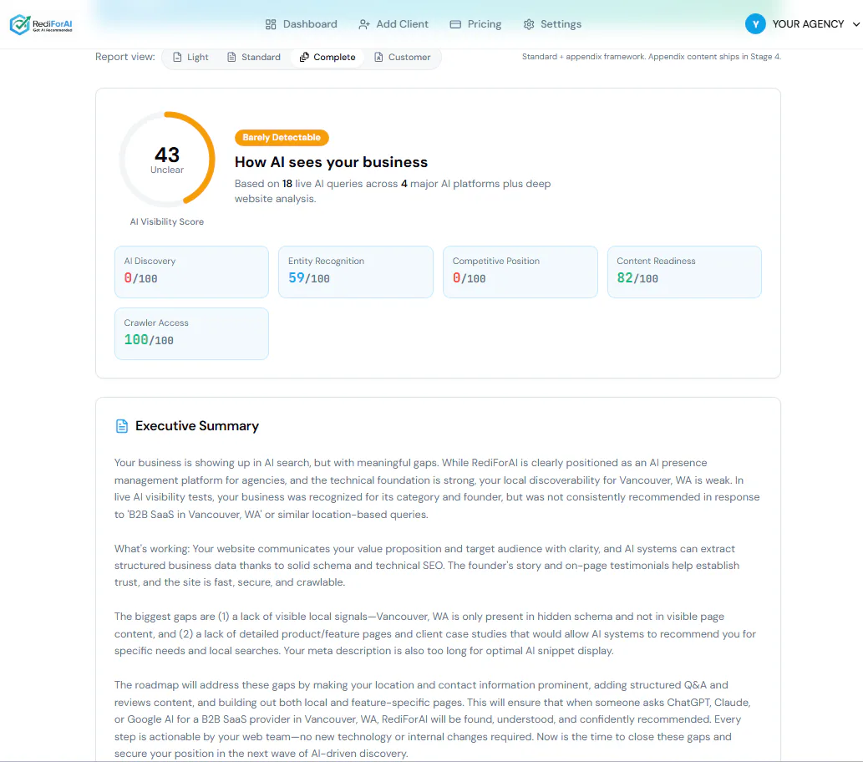Click the Complete view stacked-pages icon
Screen dimensions: 863x762
point(304,58)
